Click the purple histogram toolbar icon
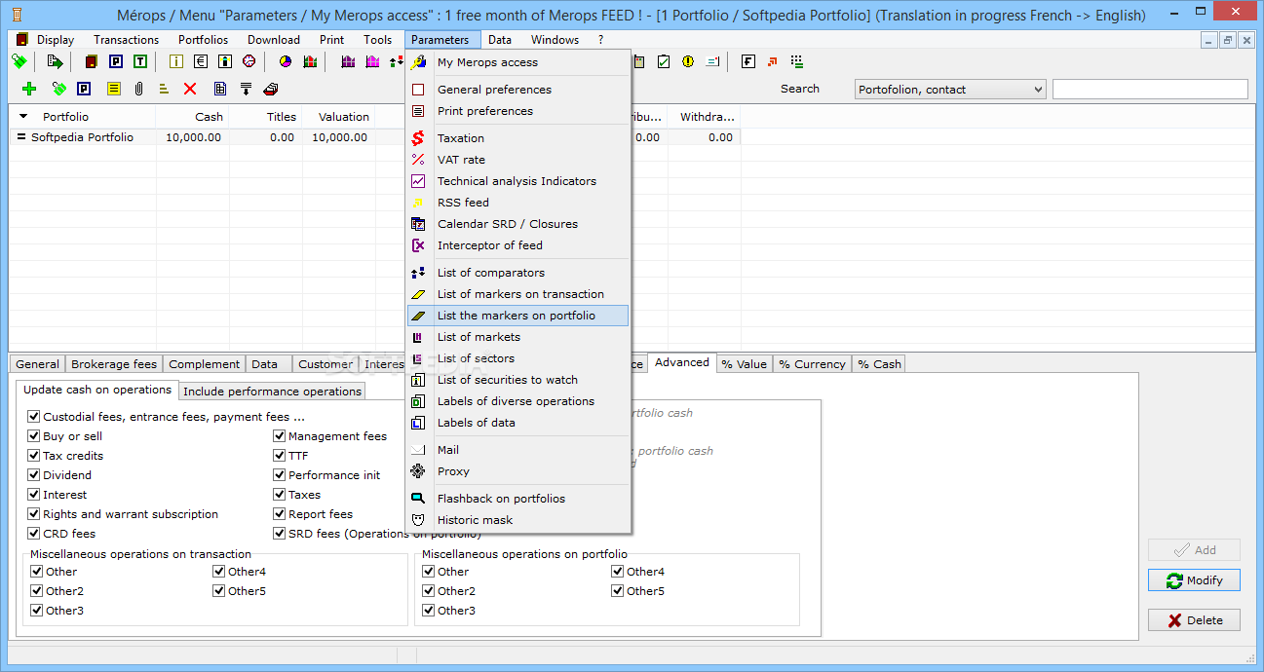1264x672 pixels. click(348, 61)
